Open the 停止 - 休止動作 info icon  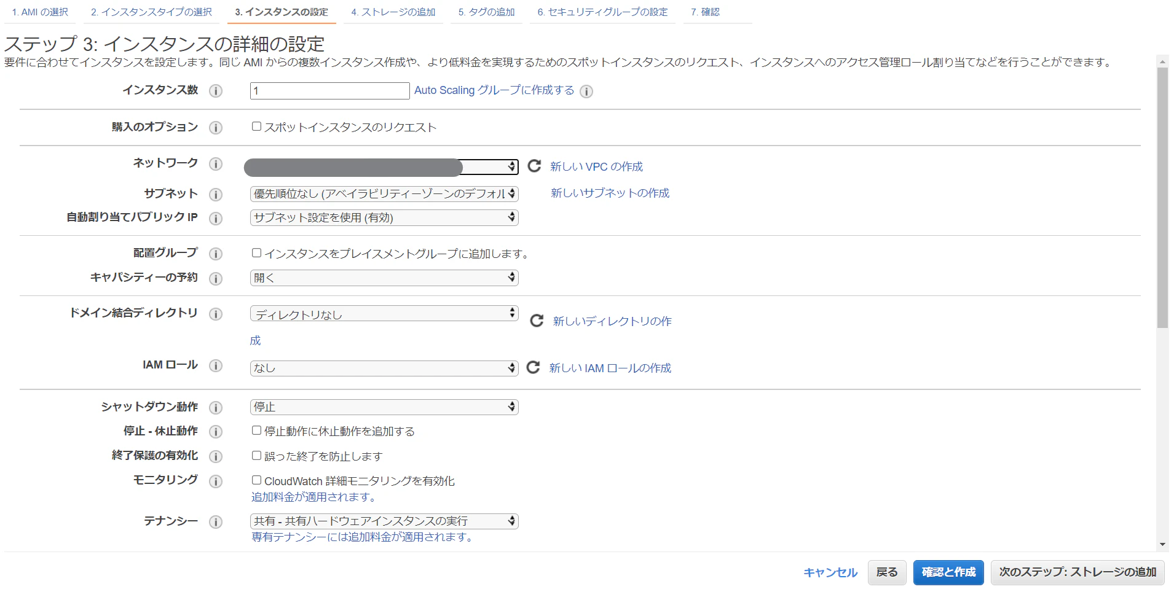(x=216, y=432)
